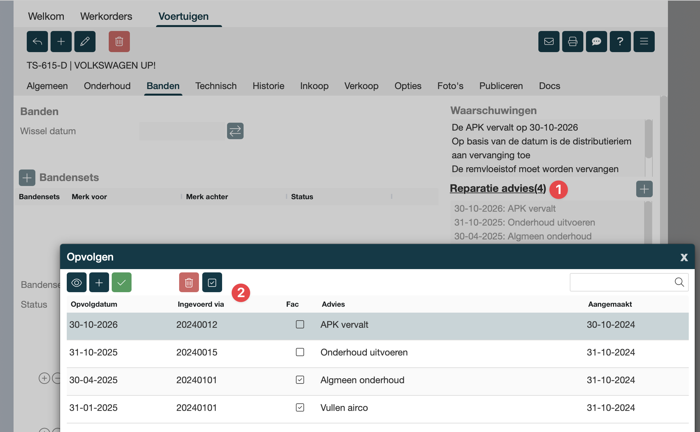Check Fac box for APK vervalt
Viewport: 700px width, 432px height.
[300, 324]
